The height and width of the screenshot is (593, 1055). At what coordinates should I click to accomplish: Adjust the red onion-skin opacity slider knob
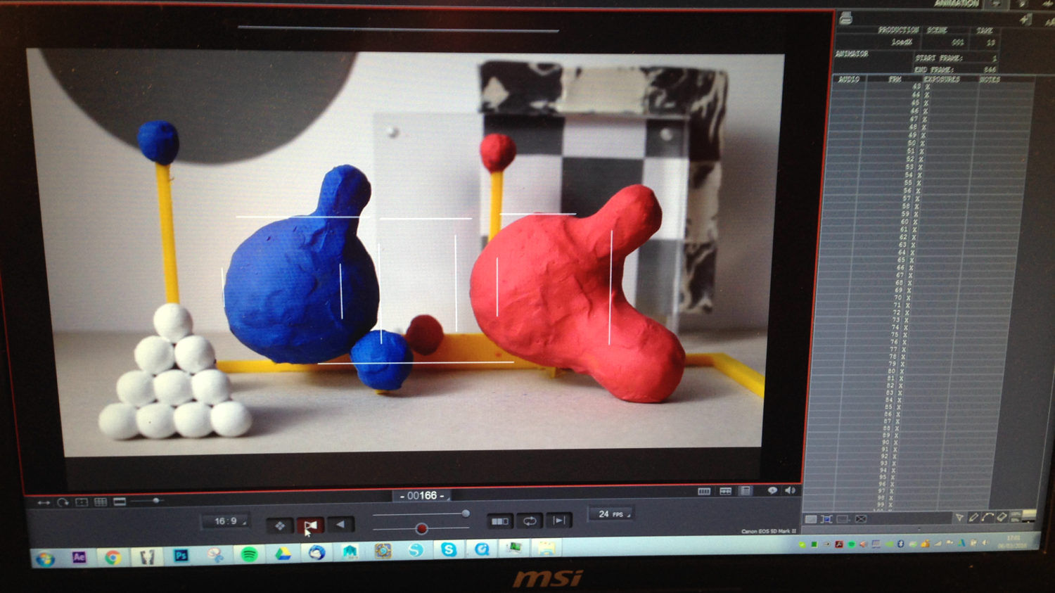pos(421,528)
